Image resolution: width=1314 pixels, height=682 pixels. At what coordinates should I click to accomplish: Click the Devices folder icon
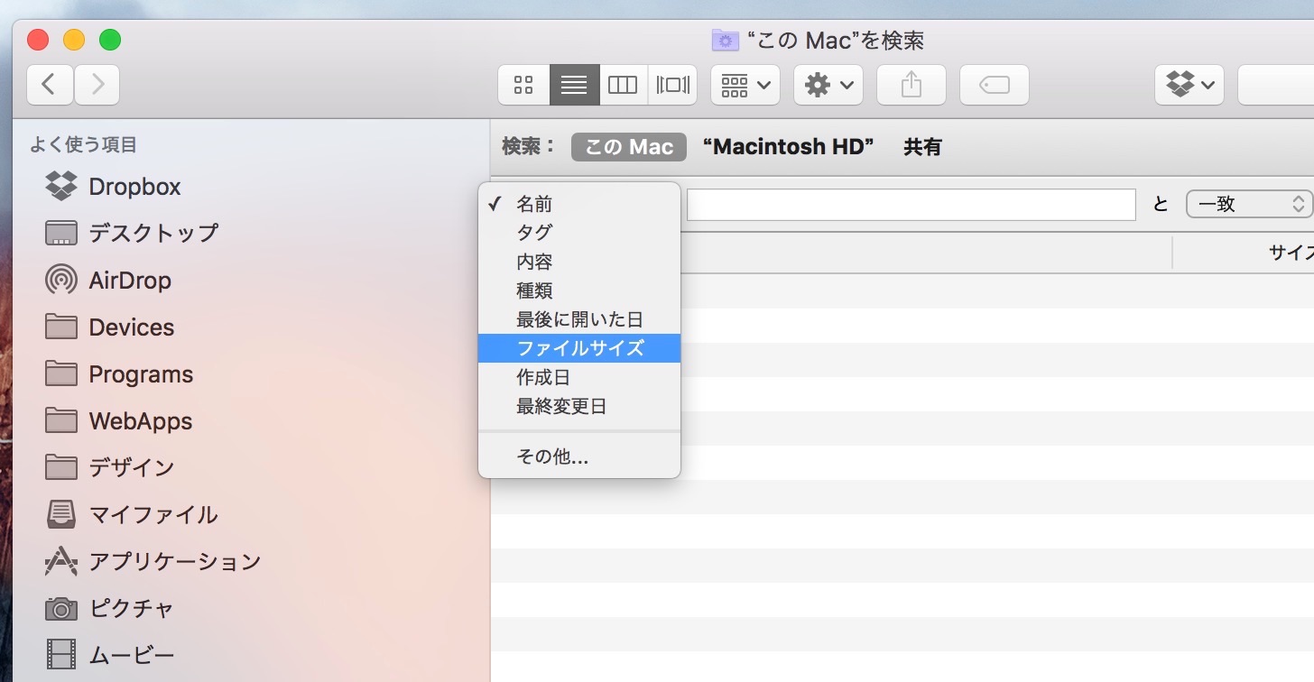61,326
